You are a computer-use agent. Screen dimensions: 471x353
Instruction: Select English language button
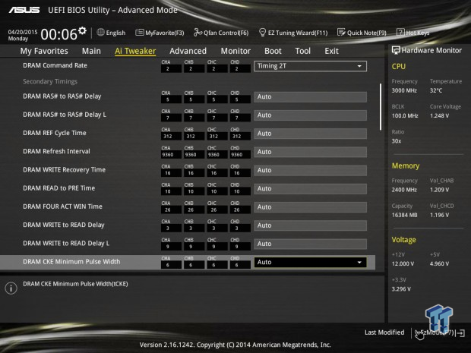coord(111,33)
